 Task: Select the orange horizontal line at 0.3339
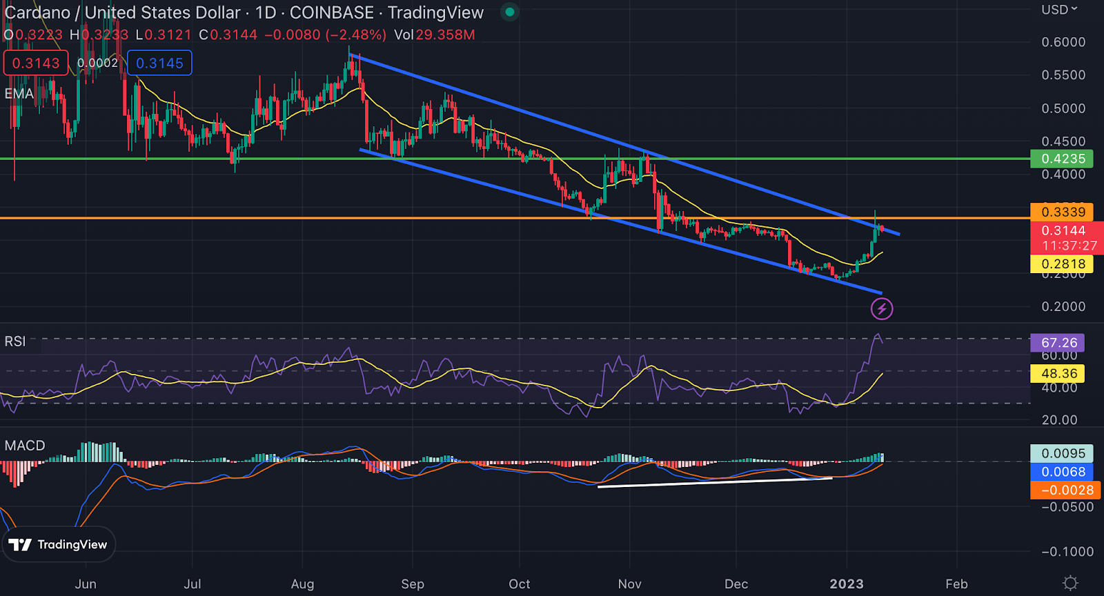click(514, 218)
